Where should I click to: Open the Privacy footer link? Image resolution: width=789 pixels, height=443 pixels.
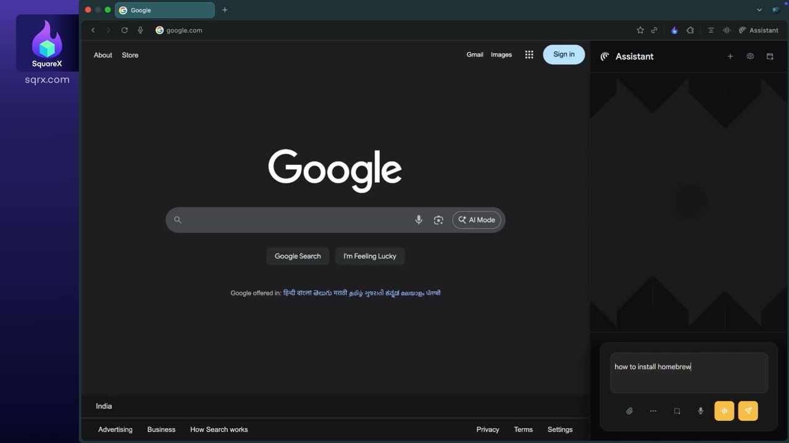488,429
